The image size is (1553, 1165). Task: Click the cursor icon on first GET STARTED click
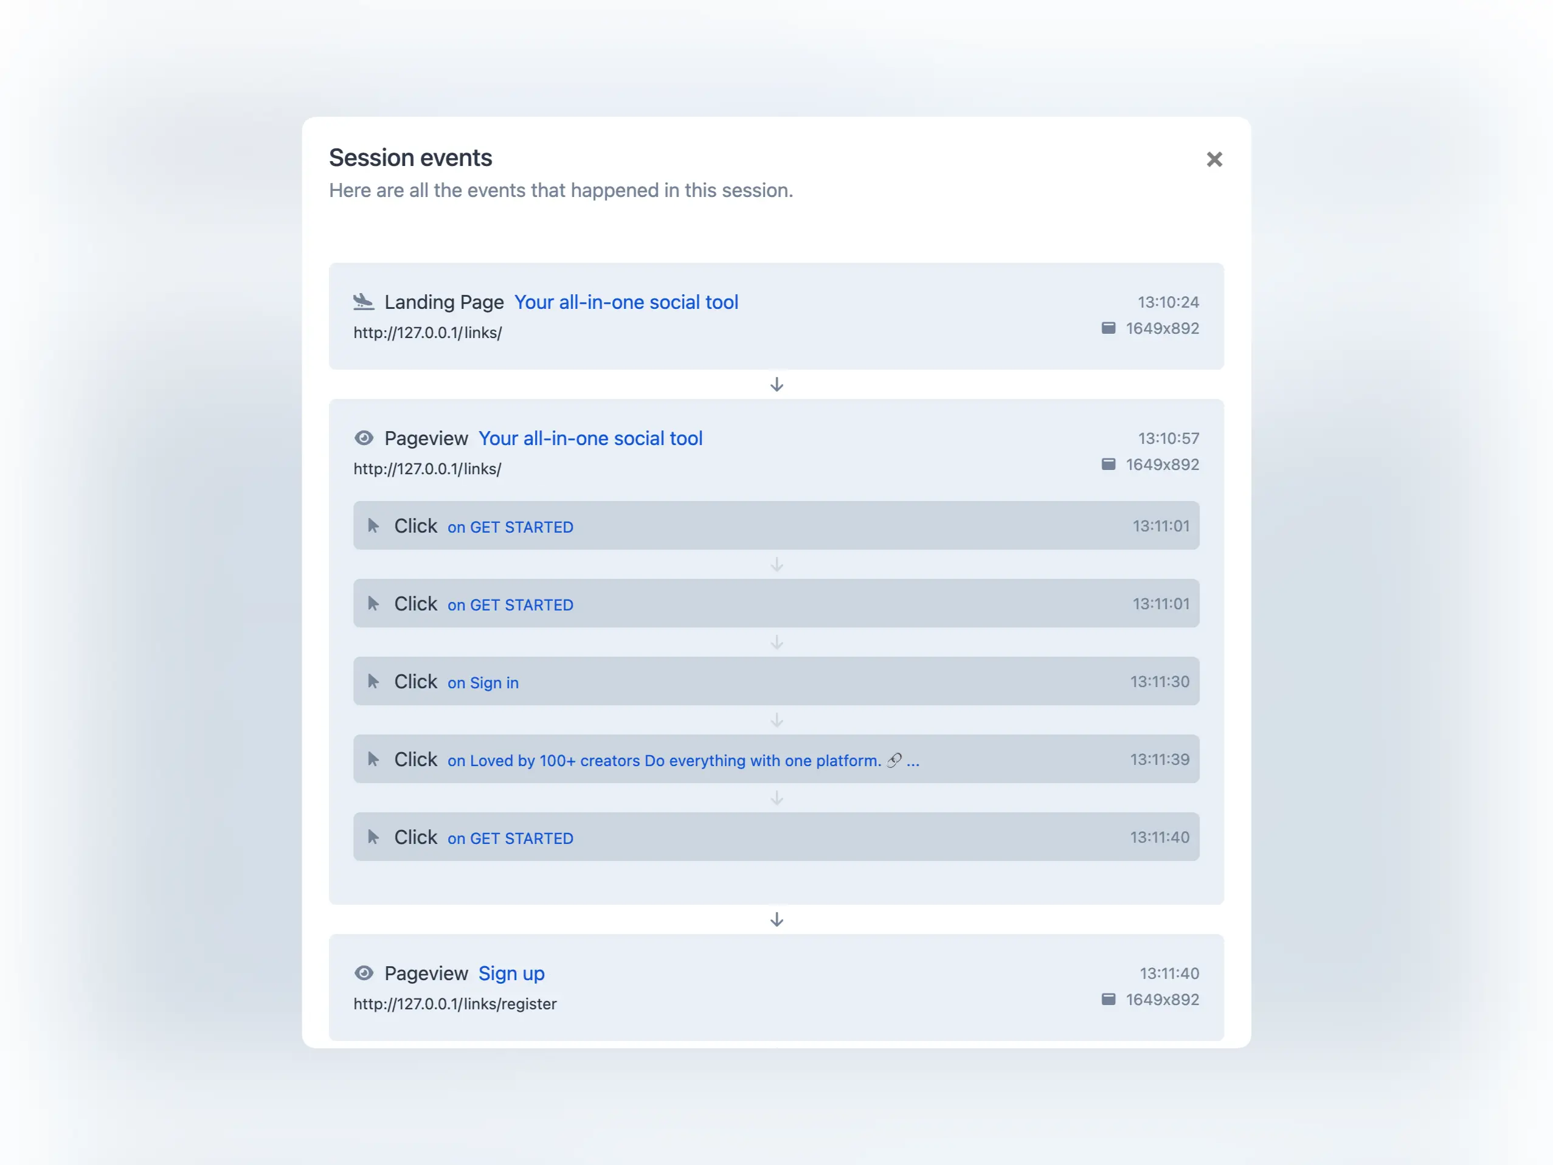tap(373, 525)
